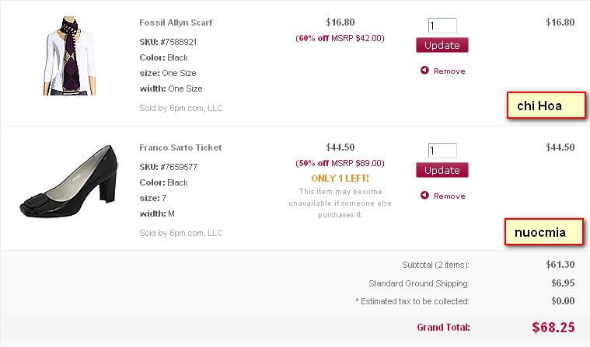This screenshot has height=347, width=590.
Task: Click the yellow 'chi Hoa' note label
Action: point(545,106)
